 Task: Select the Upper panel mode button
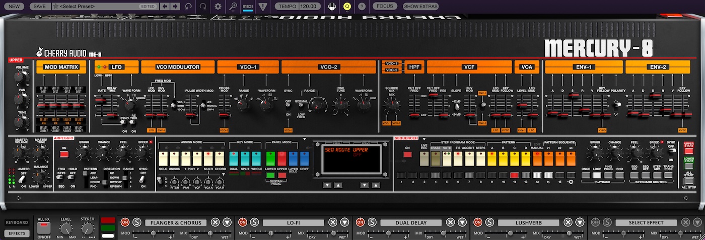(x=283, y=158)
